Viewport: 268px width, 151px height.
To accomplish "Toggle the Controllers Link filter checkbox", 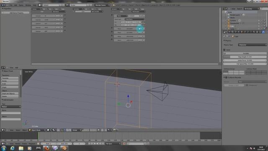I will click(97, 9).
